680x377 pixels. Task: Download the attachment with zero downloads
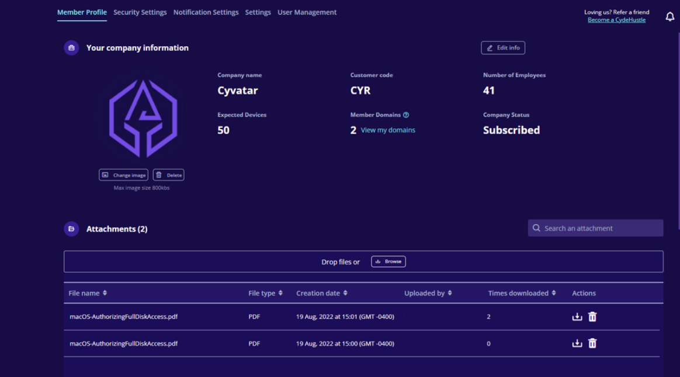coord(577,343)
